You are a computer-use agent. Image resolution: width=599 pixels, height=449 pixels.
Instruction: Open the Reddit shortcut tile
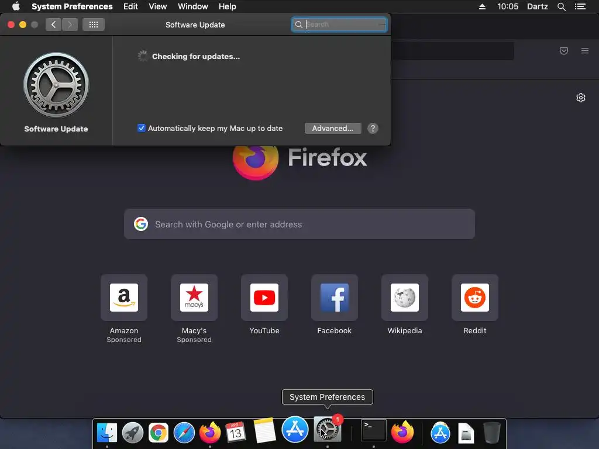(x=475, y=298)
